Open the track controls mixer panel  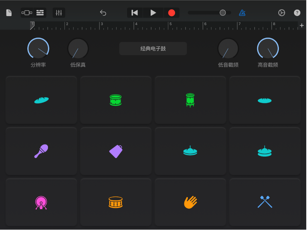(x=59, y=13)
